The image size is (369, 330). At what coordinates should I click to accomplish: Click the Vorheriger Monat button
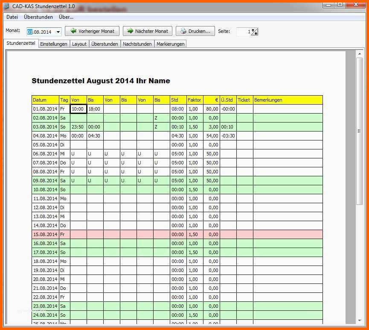[92, 31]
